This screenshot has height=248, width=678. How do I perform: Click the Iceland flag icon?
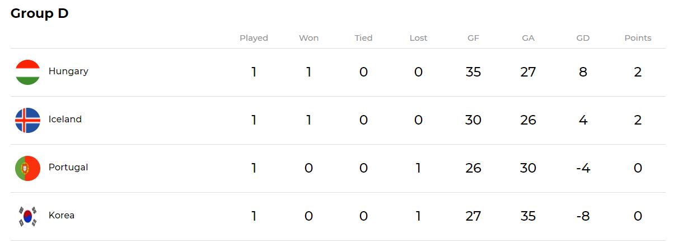[27, 120]
